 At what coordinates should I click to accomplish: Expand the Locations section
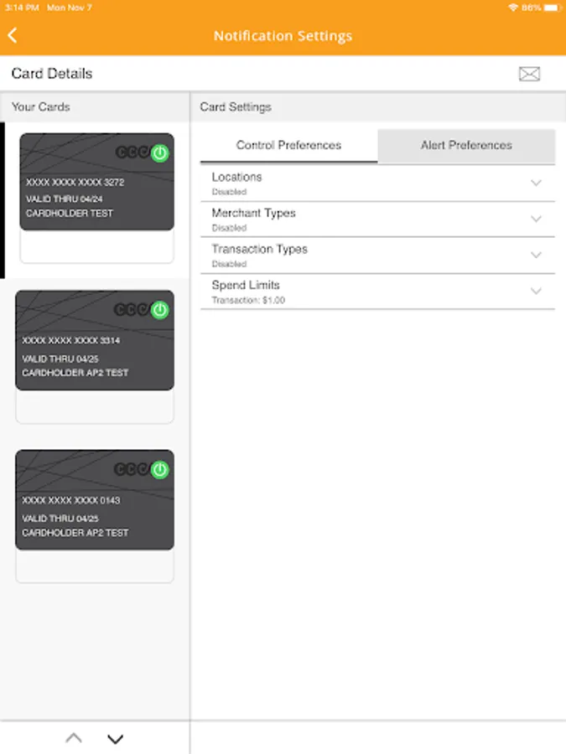coord(536,183)
